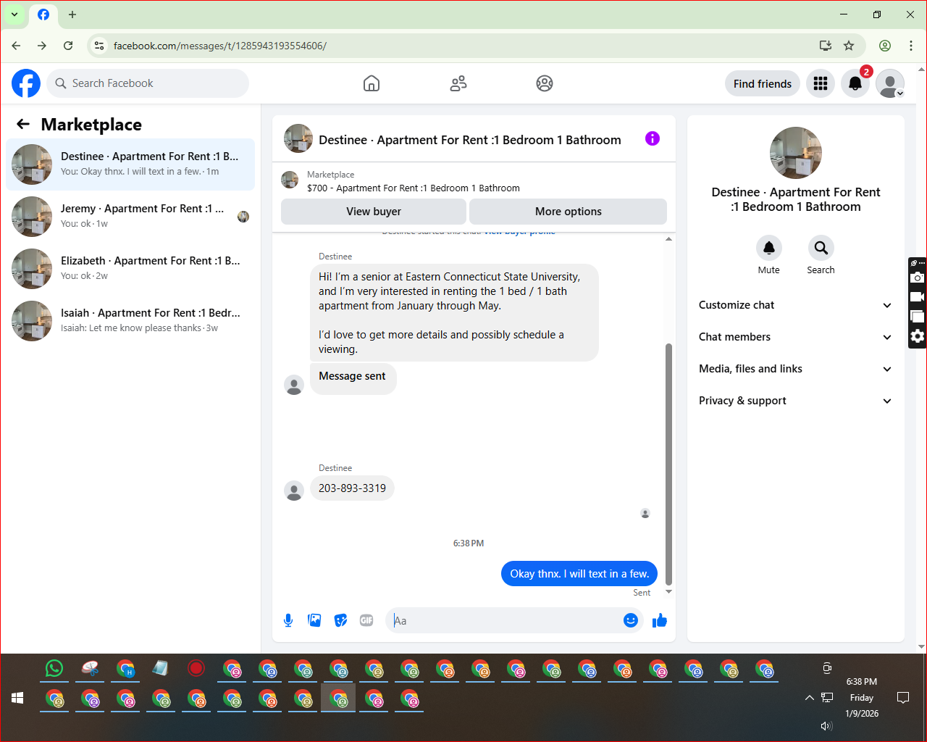
Task: Send a thumbs-up like
Action: [660, 620]
